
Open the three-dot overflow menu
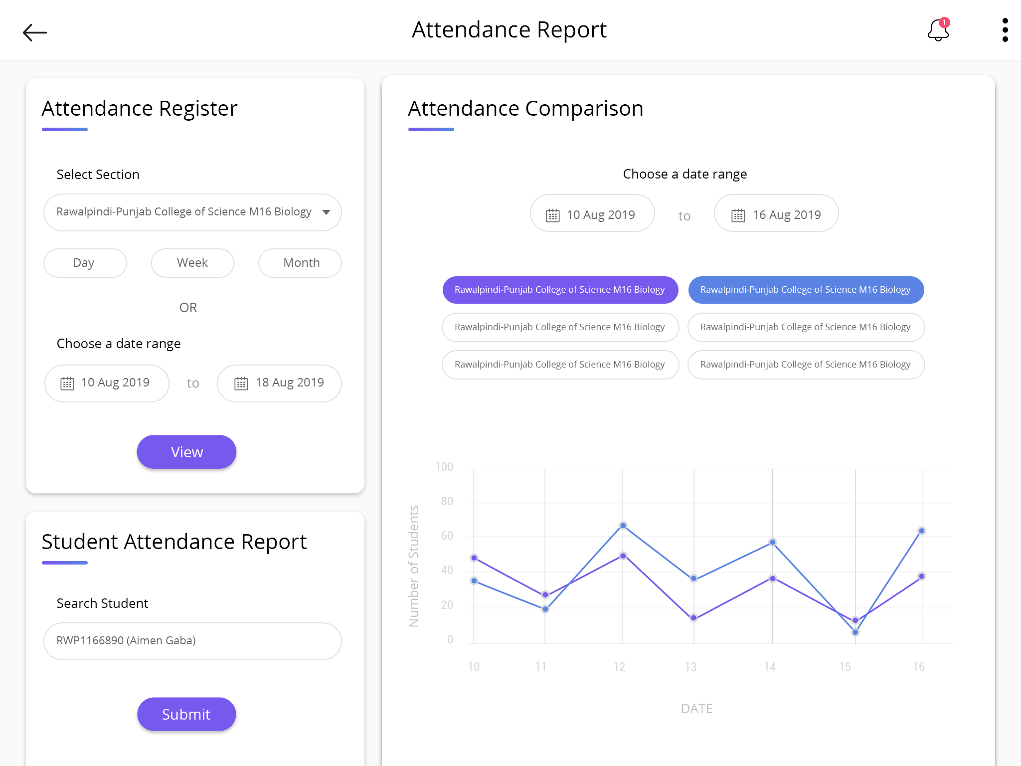click(x=1005, y=30)
